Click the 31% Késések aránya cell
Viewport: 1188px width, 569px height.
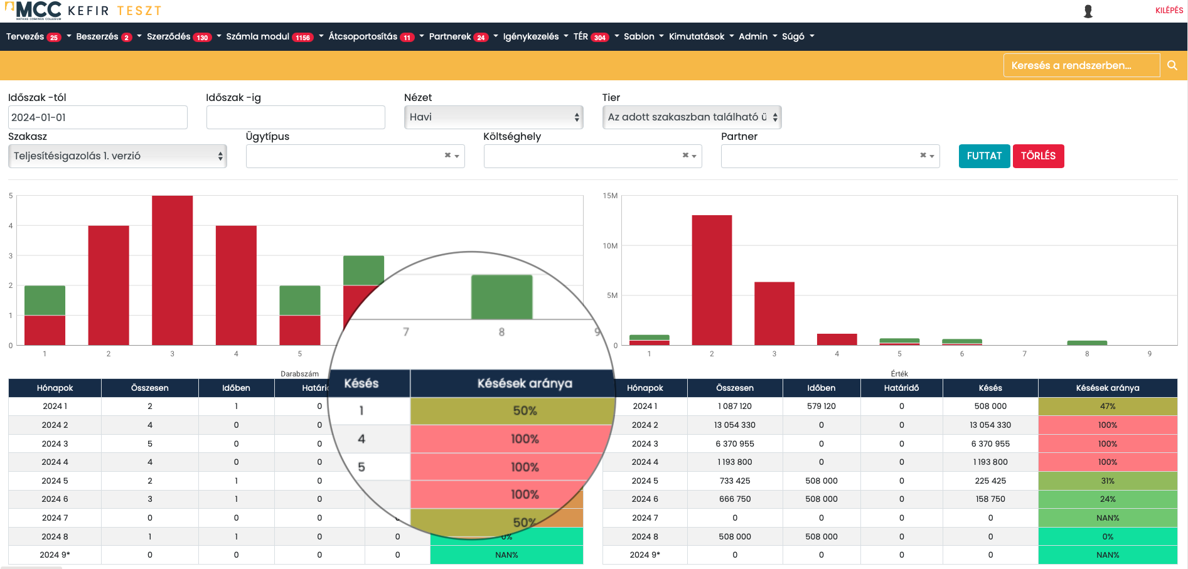pyautogui.click(x=1108, y=481)
